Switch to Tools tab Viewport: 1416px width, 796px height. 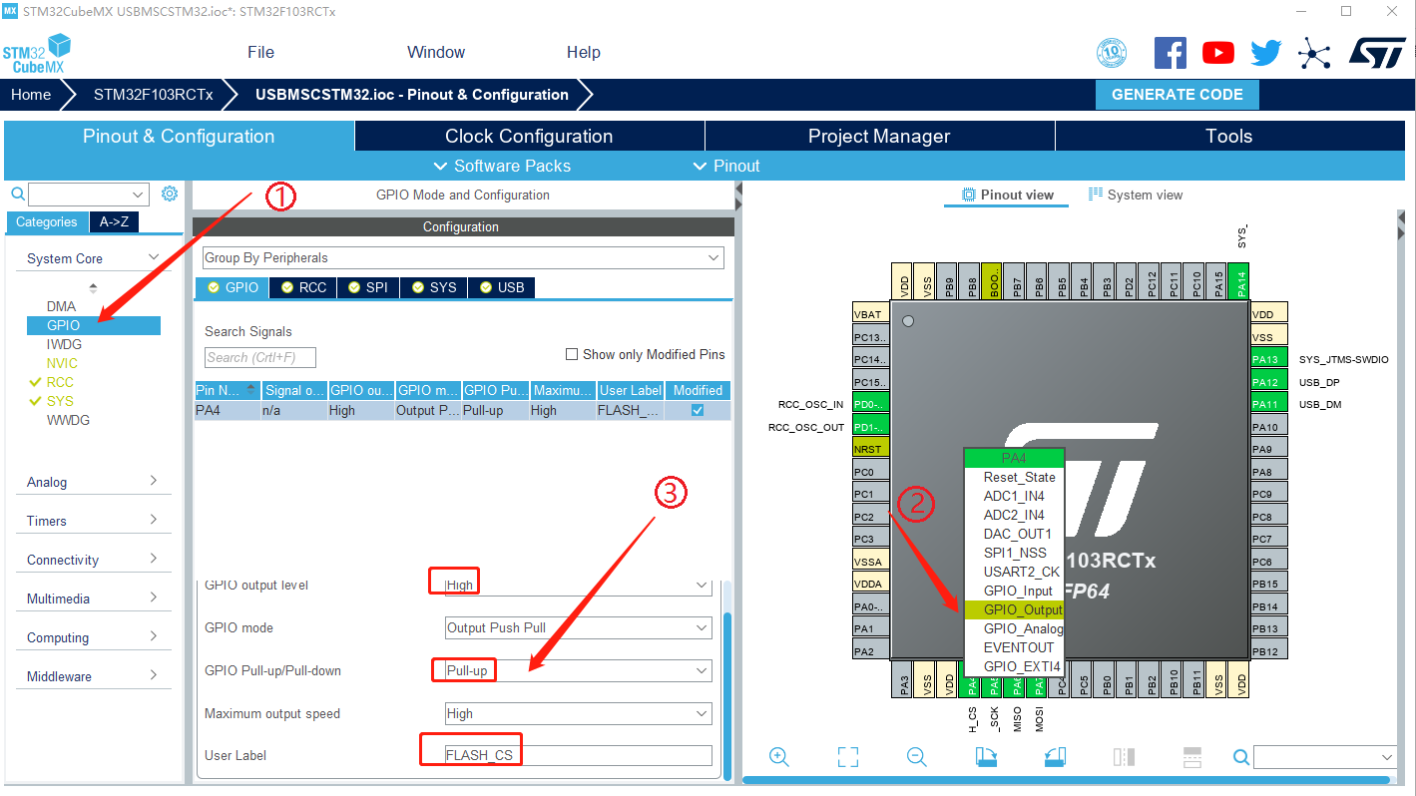1228,137
